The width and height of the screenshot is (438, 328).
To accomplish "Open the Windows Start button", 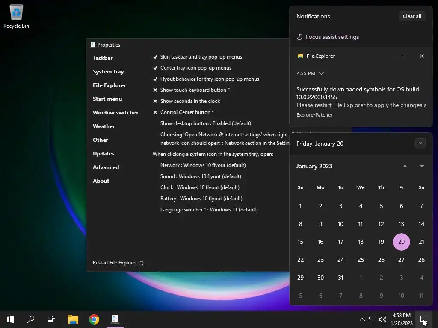I will [10, 319].
